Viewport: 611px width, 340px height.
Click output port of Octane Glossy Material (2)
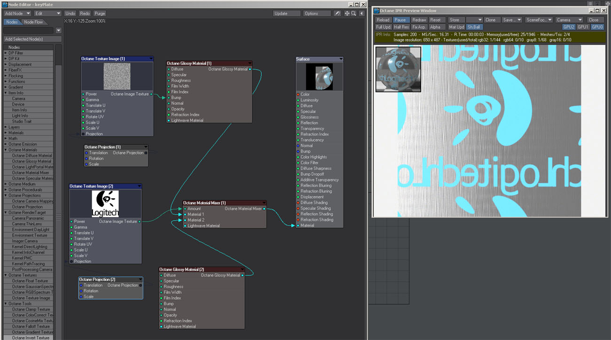click(243, 275)
